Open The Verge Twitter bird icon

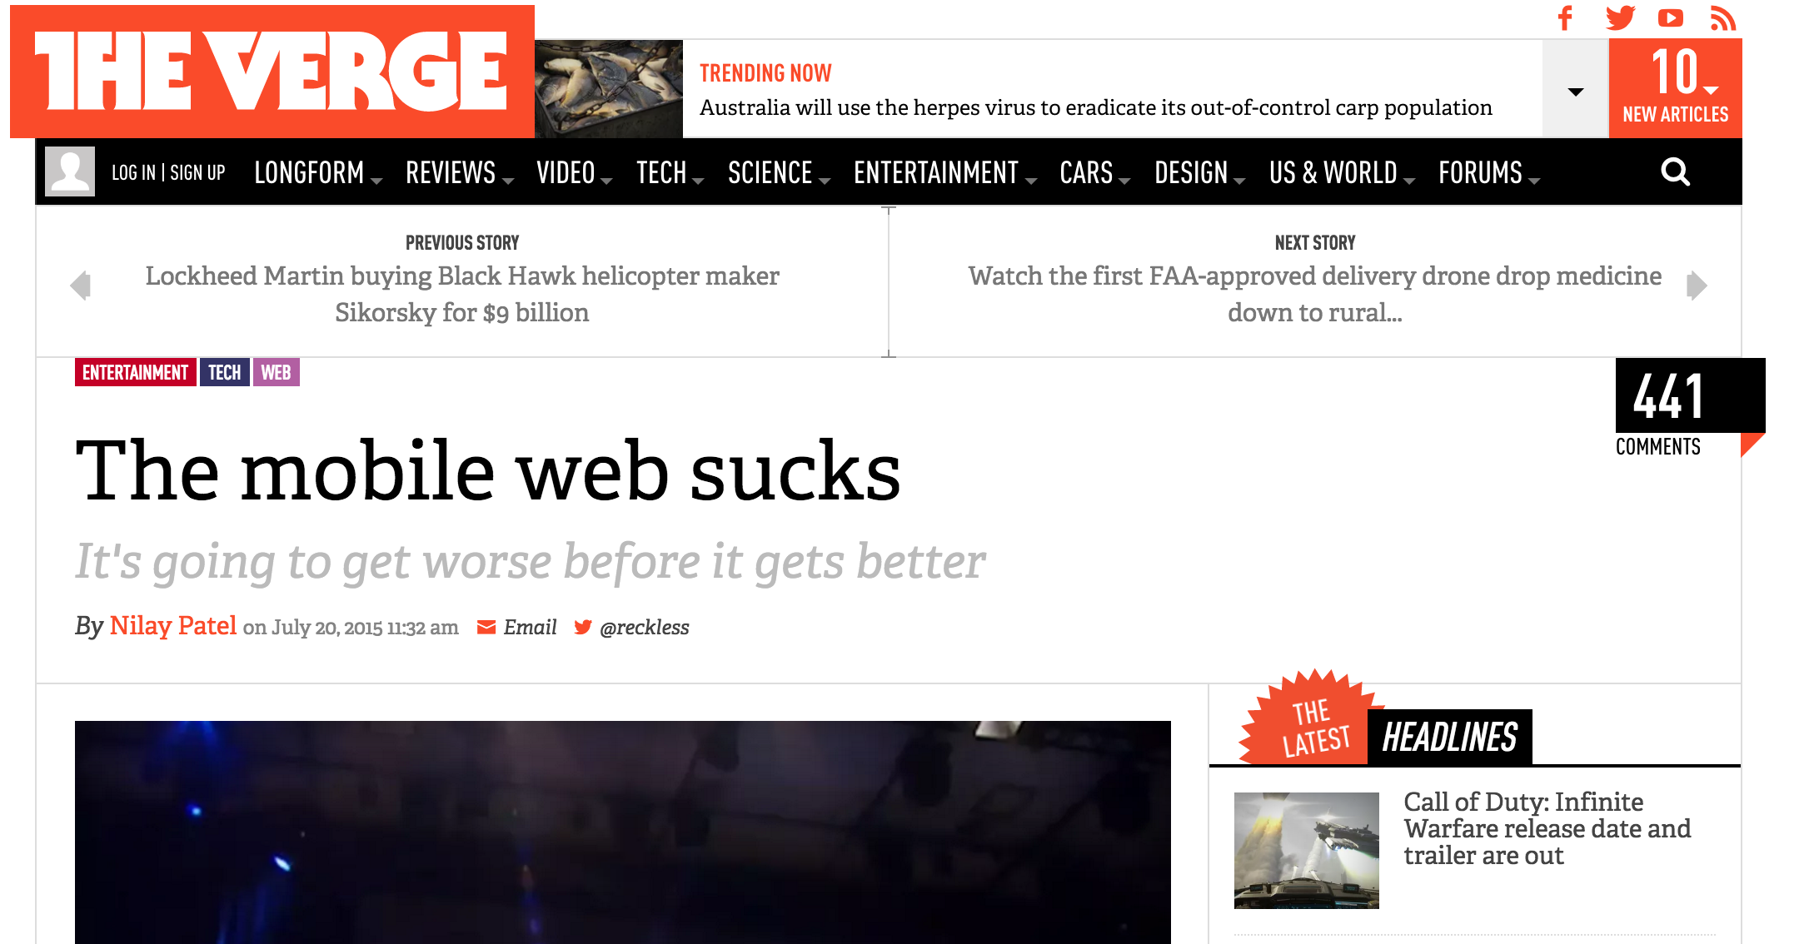click(x=1620, y=17)
